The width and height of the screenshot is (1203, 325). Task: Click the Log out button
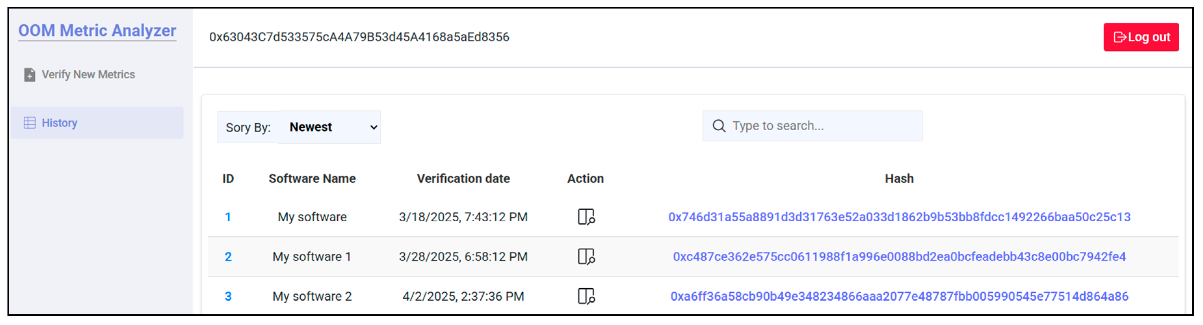point(1140,37)
